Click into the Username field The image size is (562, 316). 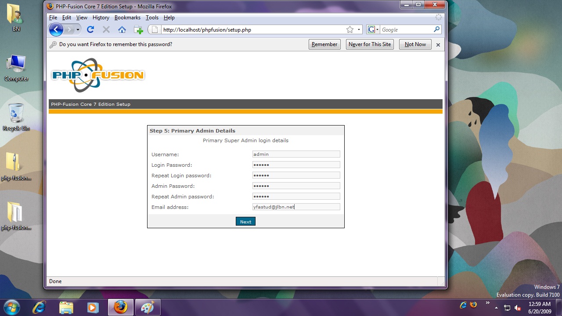click(296, 154)
